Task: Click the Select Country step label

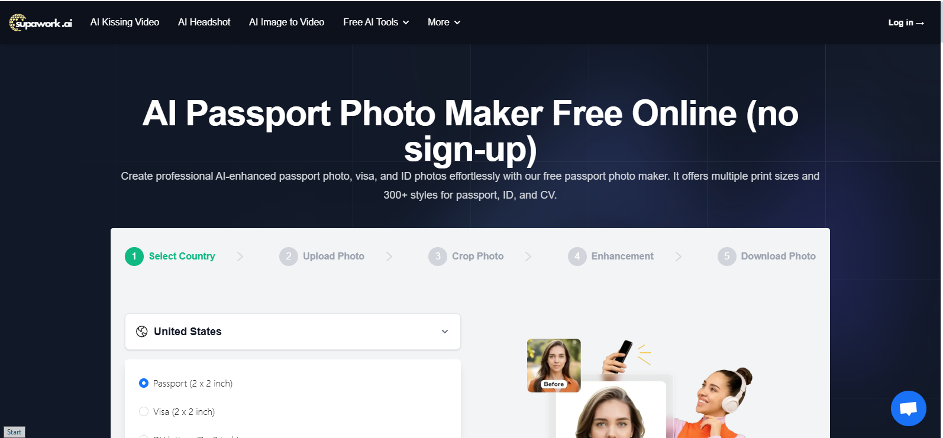Action: [x=182, y=257]
